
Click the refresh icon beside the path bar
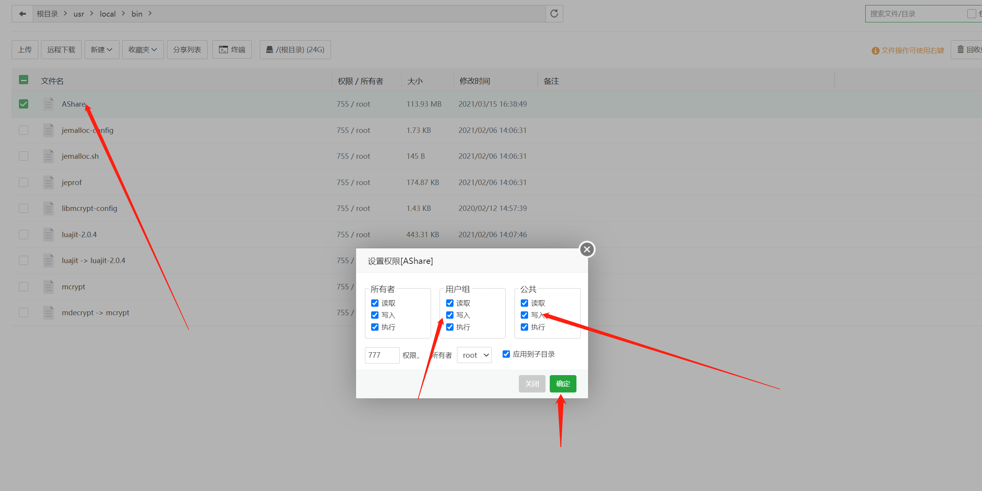pyautogui.click(x=554, y=14)
